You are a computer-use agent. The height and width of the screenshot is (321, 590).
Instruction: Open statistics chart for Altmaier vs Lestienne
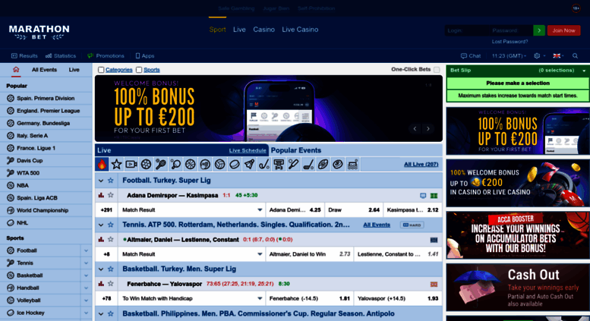101,240
